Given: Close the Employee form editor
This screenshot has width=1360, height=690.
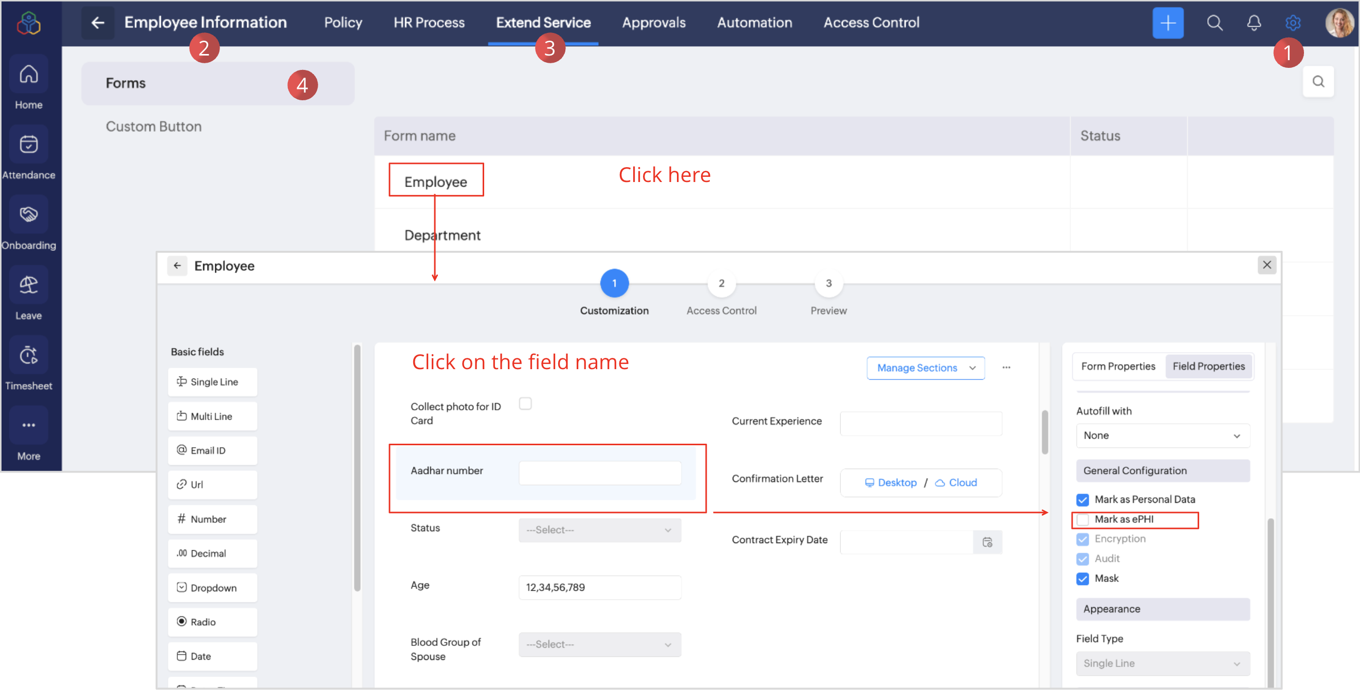Looking at the screenshot, I should [x=1266, y=265].
